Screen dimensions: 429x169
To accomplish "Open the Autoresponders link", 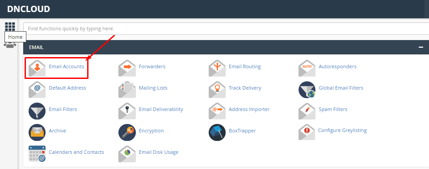I will point(338,66).
